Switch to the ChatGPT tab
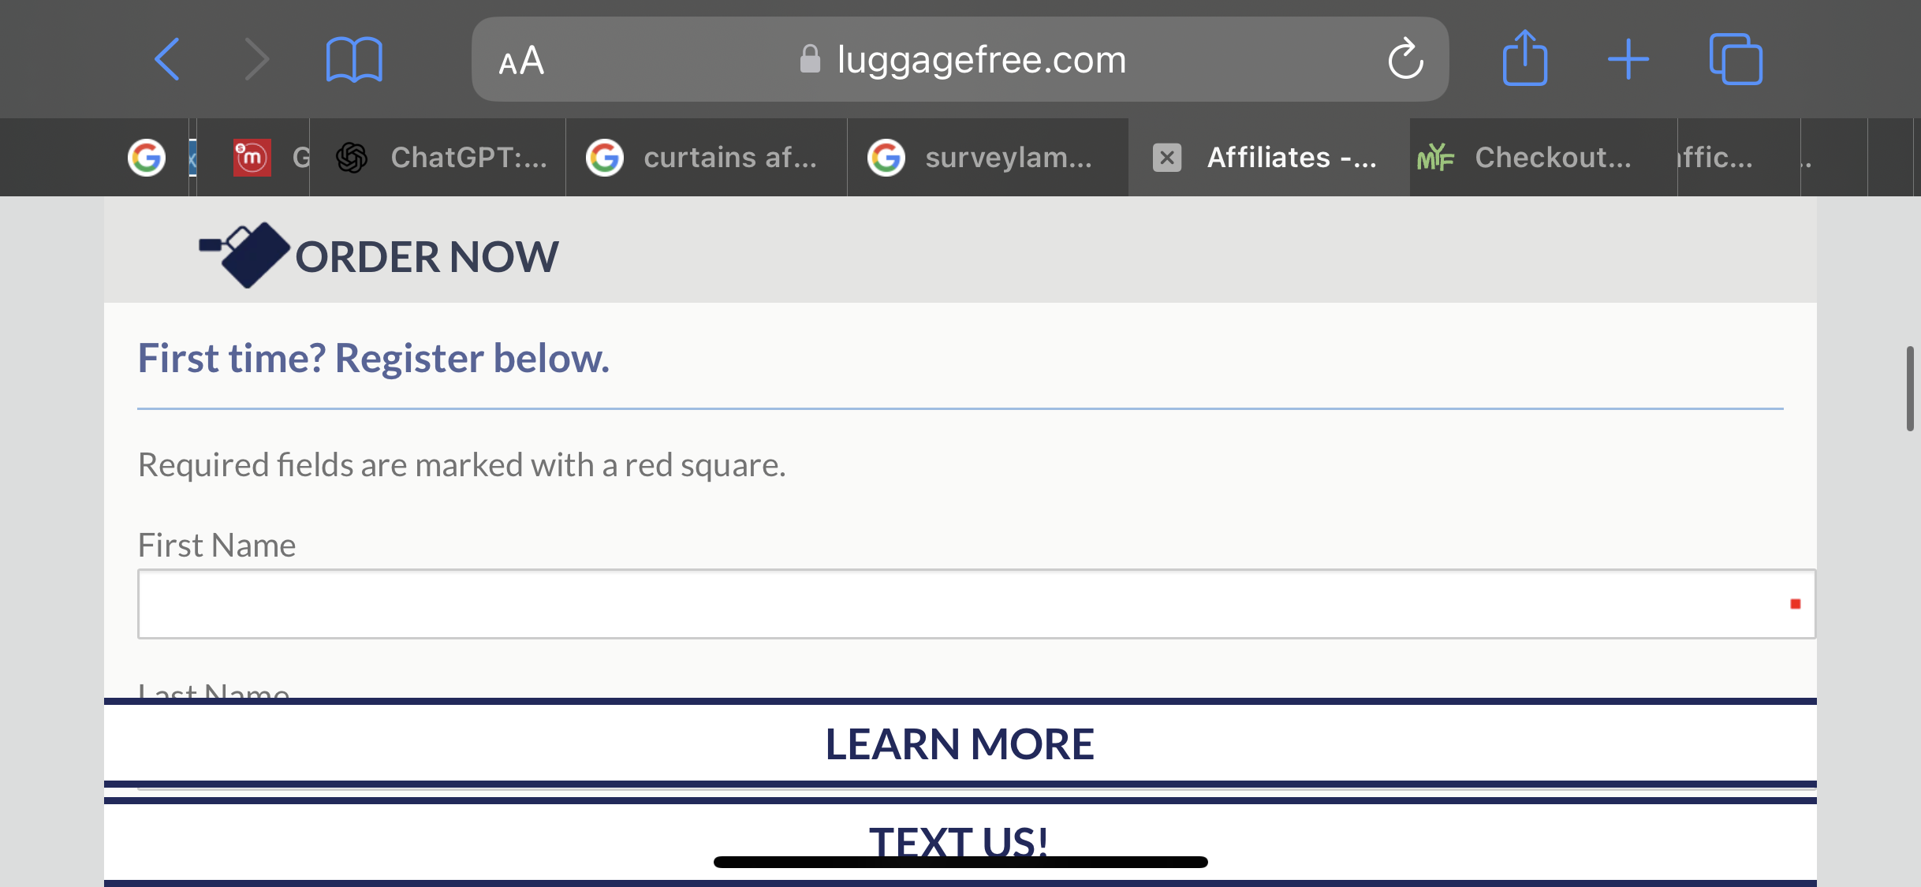The image size is (1921, 887). [438, 158]
